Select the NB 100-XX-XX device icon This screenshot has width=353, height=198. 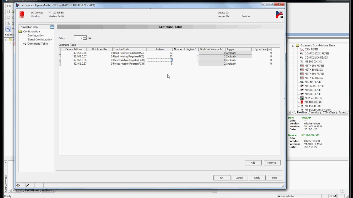(x=302, y=62)
